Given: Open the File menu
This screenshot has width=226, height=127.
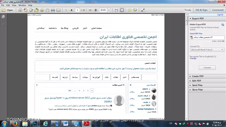Looking at the screenshot, I should pos(3,5).
